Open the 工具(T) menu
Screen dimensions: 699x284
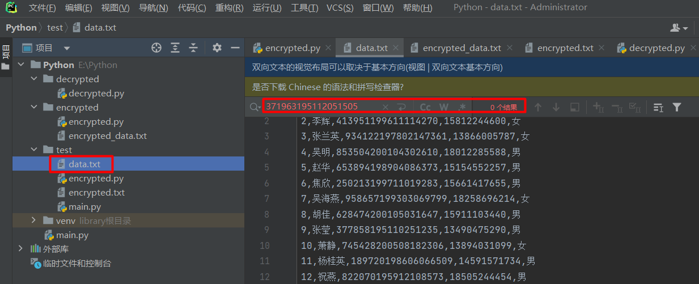point(305,8)
